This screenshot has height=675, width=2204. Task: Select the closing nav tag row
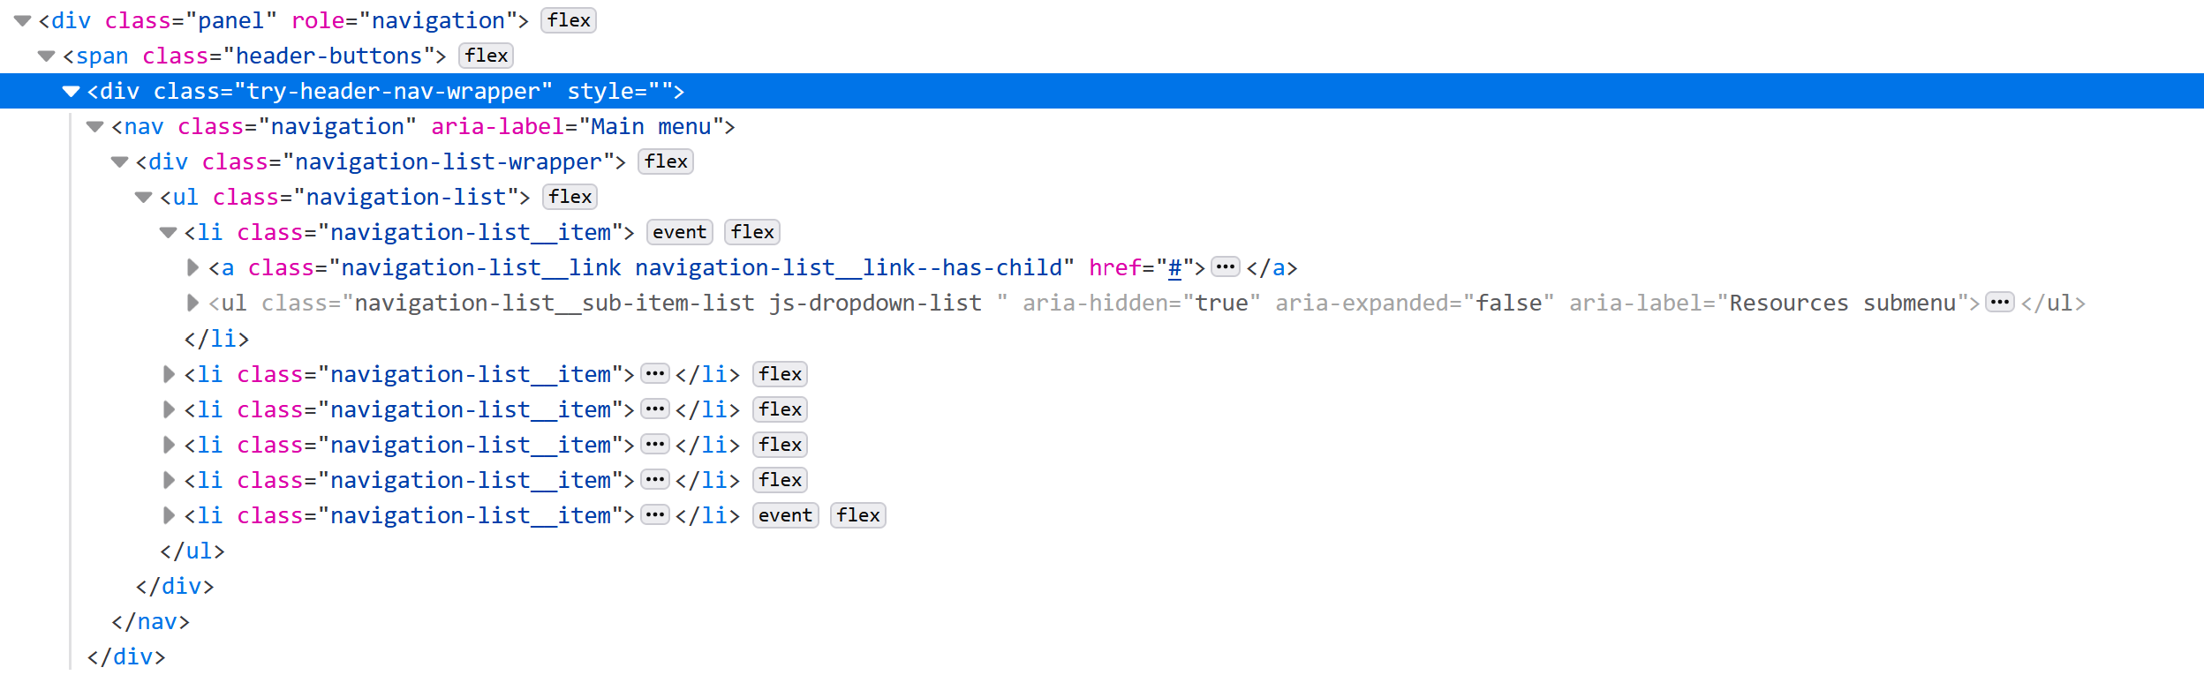150,621
